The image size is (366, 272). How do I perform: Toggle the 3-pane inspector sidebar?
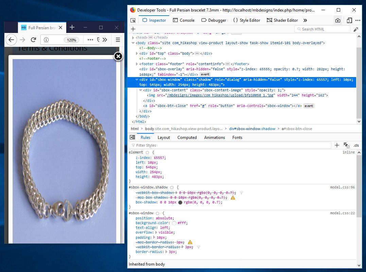(x=133, y=138)
